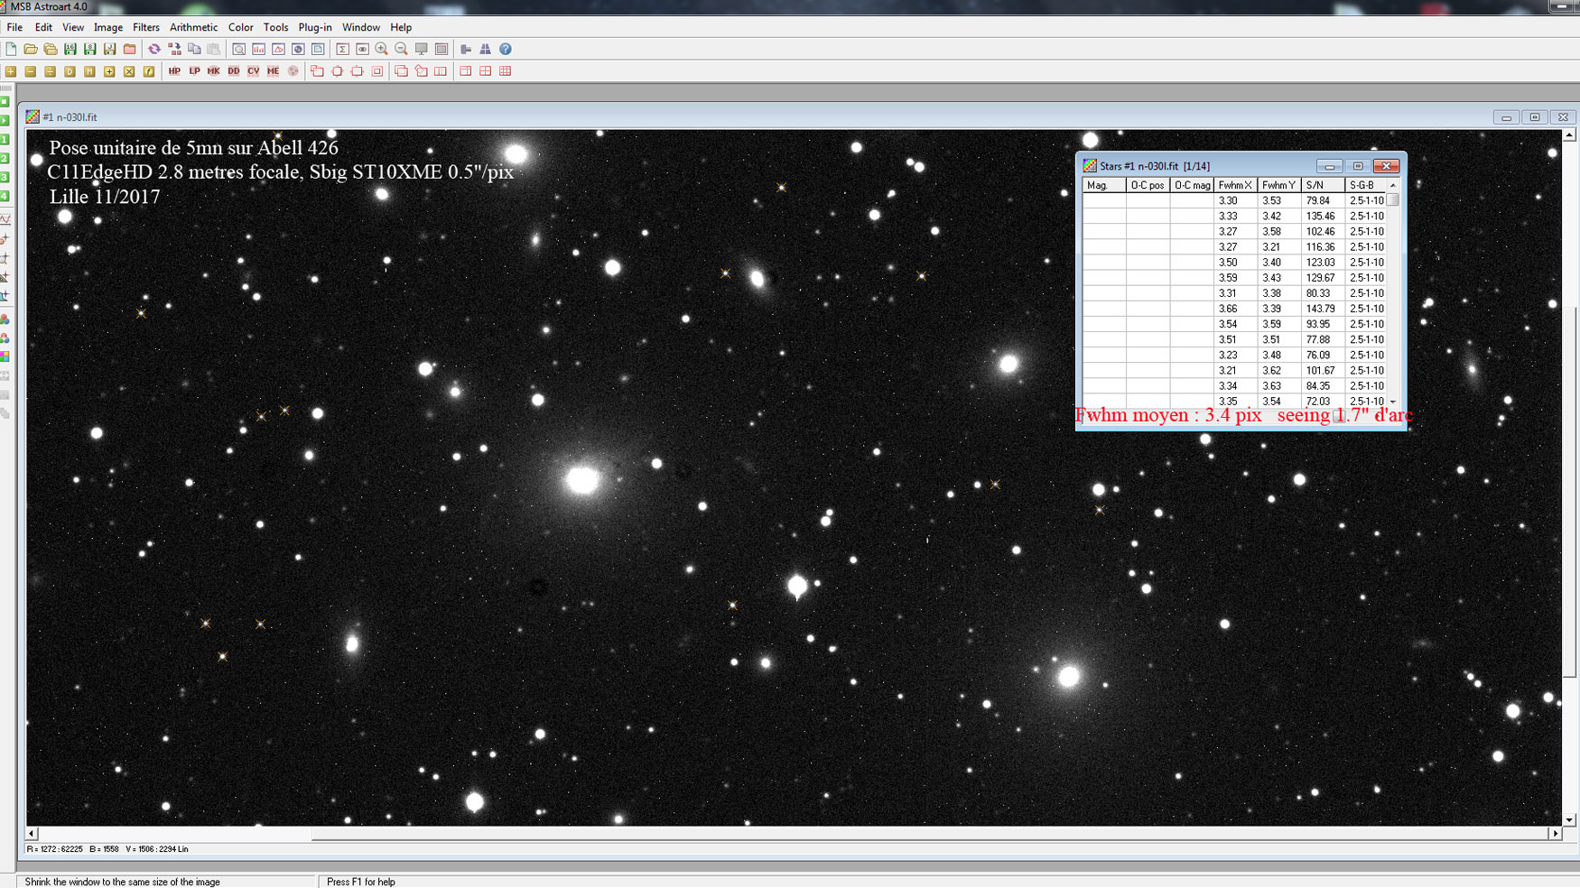Open the Plug-in menu
Viewport: 1580px width, 888px height.
coord(315,27)
